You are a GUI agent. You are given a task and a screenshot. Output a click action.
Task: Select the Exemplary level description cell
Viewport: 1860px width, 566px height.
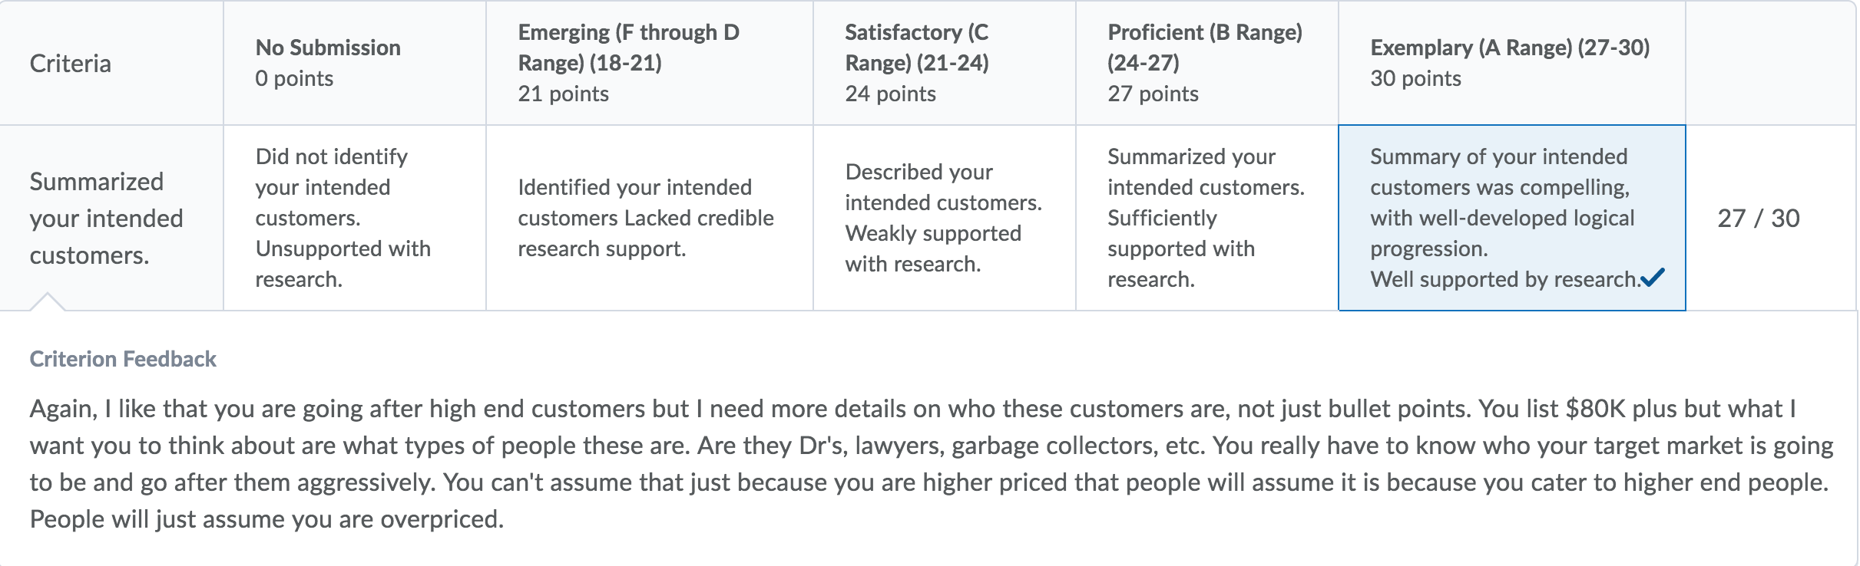coord(1511,218)
